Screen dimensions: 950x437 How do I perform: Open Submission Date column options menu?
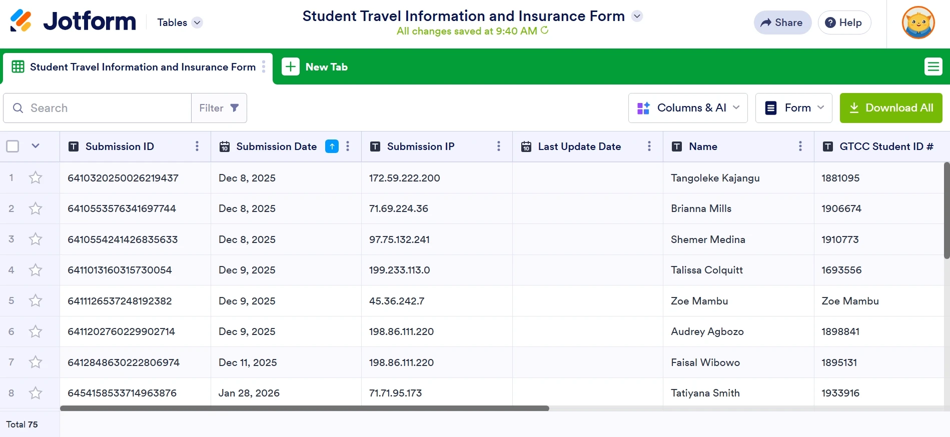click(348, 146)
